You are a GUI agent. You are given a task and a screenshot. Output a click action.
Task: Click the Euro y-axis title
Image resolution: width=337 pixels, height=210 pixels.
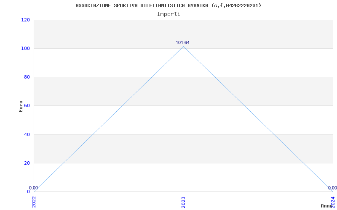[x=21, y=106]
